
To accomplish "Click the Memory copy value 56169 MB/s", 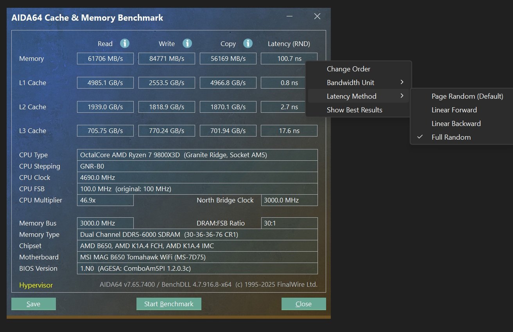I will pos(228,59).
